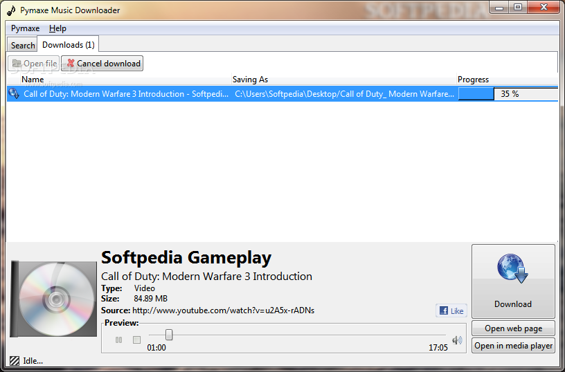
Task: Open the Help menu
Action: point(57,28)
